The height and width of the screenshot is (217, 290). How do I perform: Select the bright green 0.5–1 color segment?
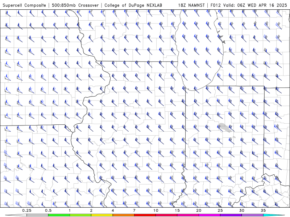tap(59, 215)
